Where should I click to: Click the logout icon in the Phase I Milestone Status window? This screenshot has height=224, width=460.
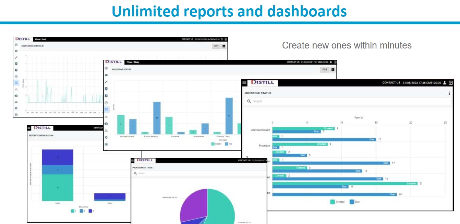[x=335, y=62]
